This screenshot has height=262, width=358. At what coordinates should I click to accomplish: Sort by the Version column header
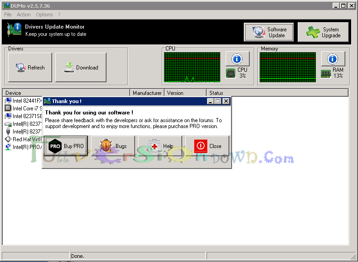click(x=185, y=93)
